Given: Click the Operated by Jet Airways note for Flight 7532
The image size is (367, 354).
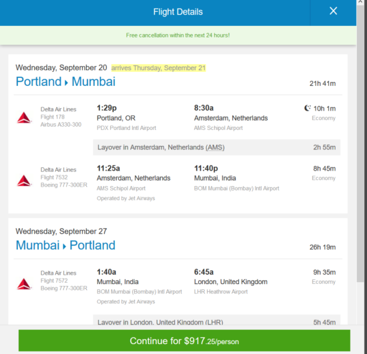Looking at the screenshot, I should click(126, 198).
